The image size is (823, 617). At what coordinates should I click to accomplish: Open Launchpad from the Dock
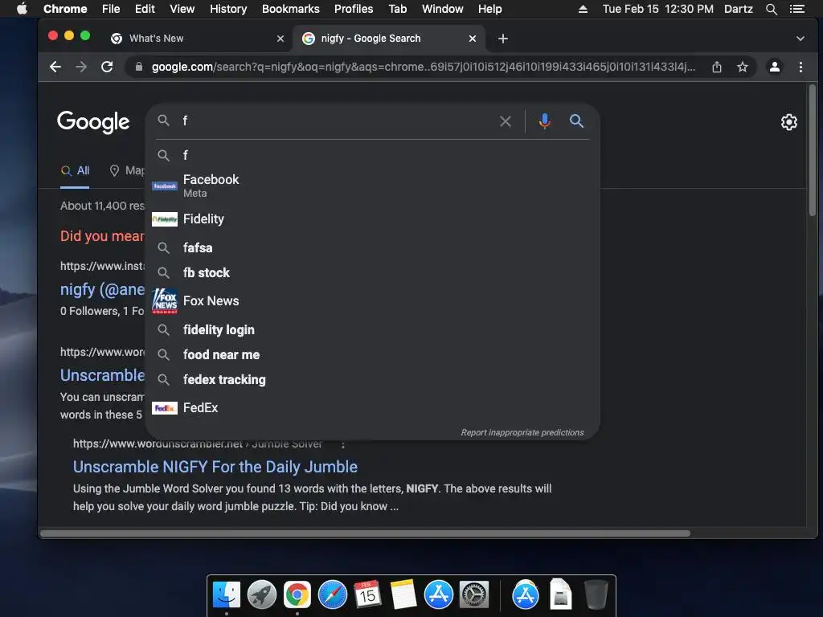point(262,595)
